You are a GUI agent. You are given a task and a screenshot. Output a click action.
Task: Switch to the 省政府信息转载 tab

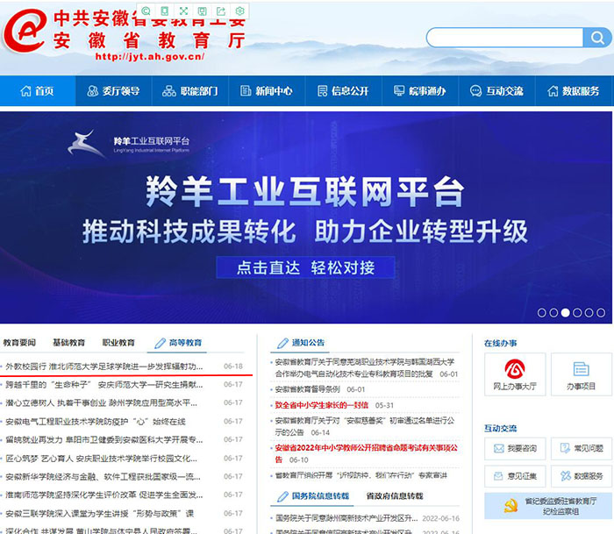[395, 496]
